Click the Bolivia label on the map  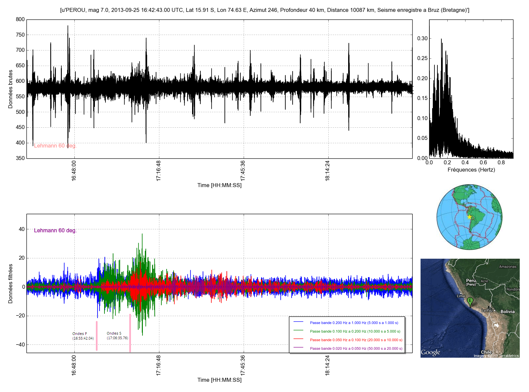[508, 311]
